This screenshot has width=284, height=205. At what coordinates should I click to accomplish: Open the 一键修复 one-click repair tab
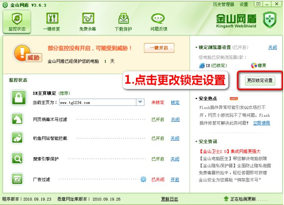click(52, 22)
